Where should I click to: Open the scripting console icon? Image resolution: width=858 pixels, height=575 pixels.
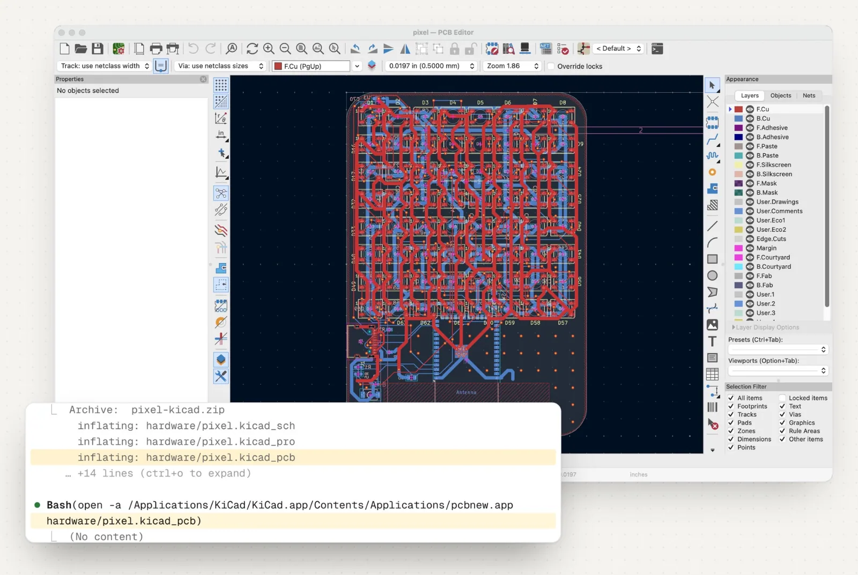tap(657, 49)
